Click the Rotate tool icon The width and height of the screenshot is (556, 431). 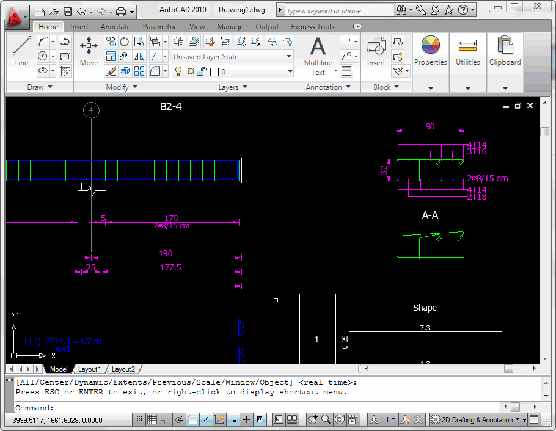pos(125,42)
